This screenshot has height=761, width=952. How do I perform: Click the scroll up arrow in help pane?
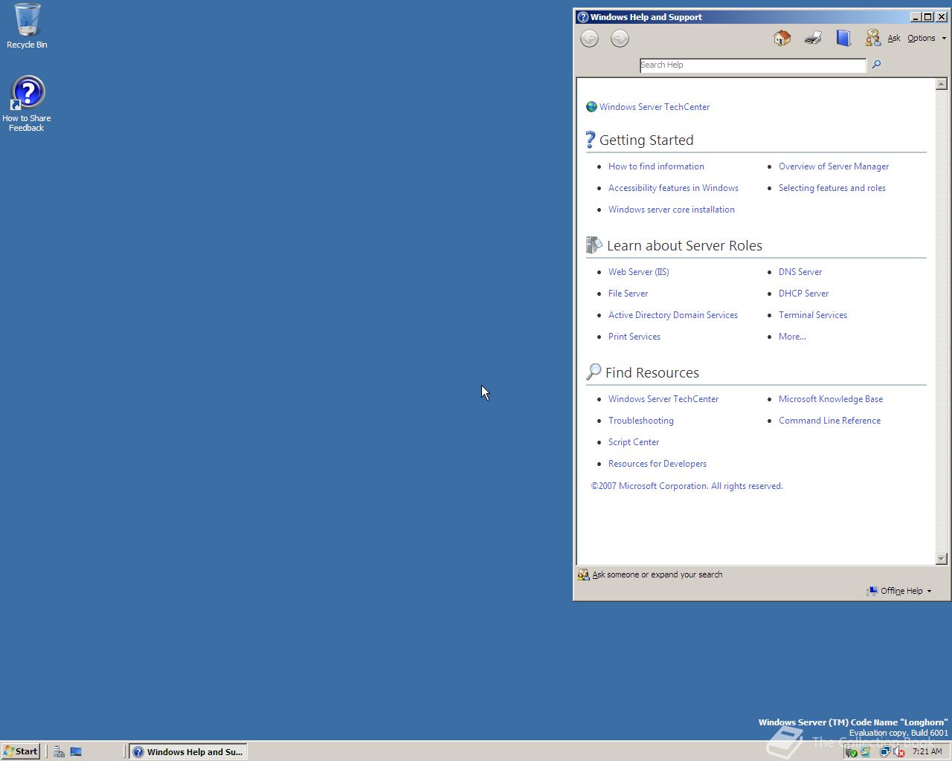942,84
